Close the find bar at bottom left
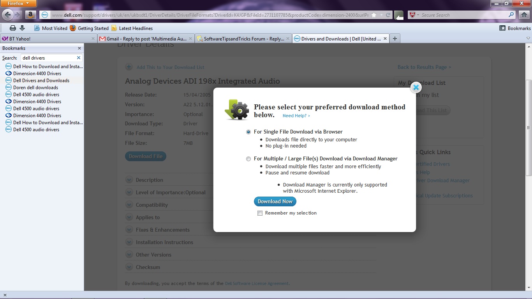The width and height of the screenshot is (532, 299). [x=5, y=295]
